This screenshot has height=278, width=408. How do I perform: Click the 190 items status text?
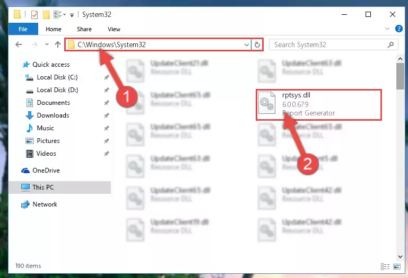28,266
